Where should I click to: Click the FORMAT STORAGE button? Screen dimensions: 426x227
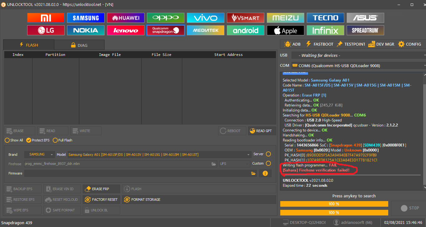click(199, 200)
